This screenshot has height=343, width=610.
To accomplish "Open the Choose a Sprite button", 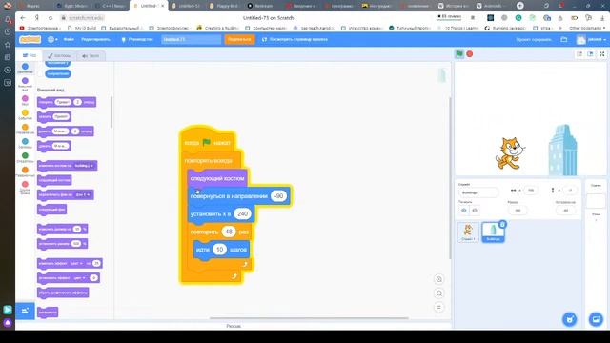I will coord(570,319).
